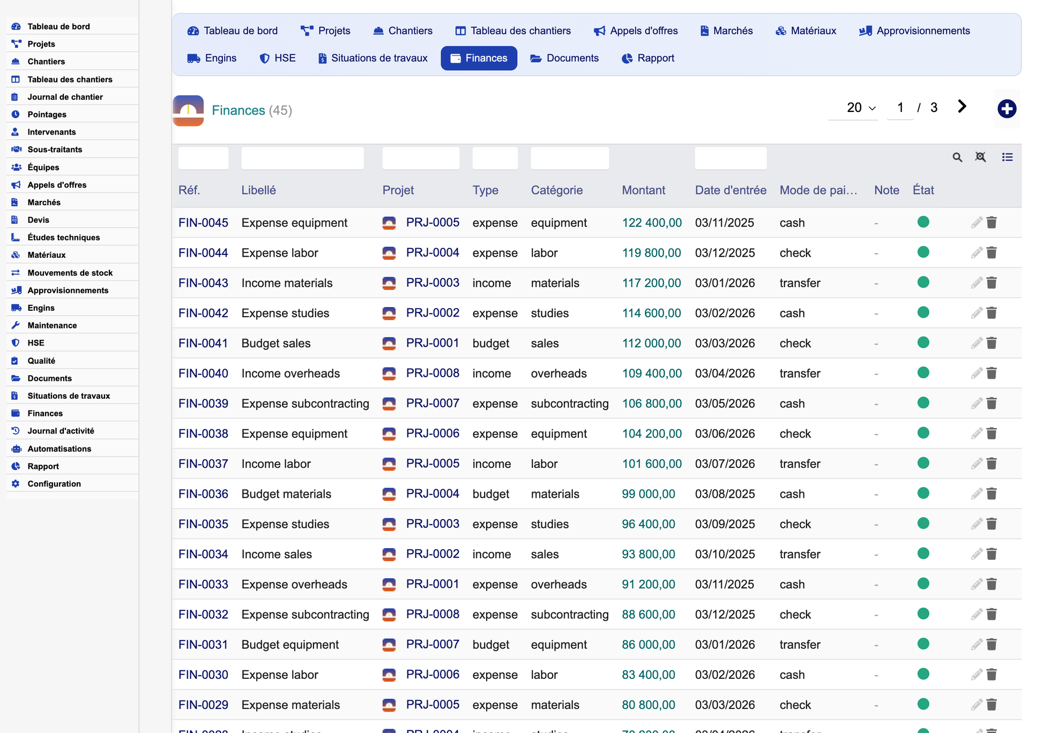Viewport: 1043px width, 733px height.
Task: Open the page size 20 dropdown
Action: click(853, 108)
